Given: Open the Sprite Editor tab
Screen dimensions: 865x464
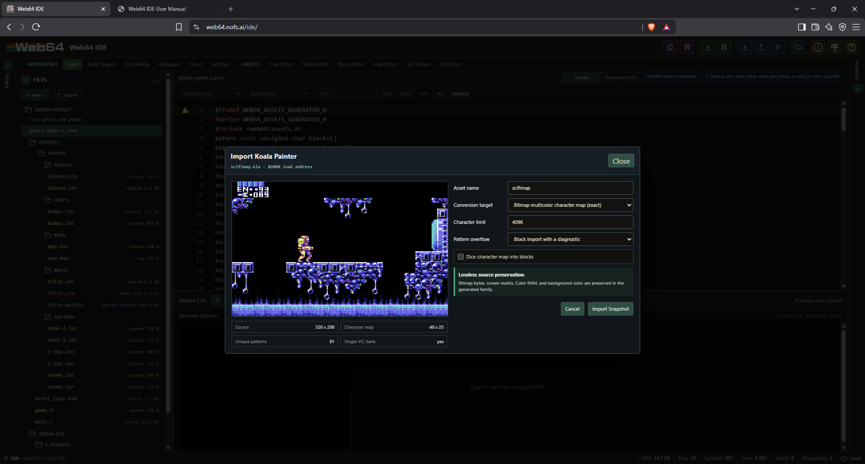Looking at the screenshot, I should pyautogui.click(x=316, y=64).
